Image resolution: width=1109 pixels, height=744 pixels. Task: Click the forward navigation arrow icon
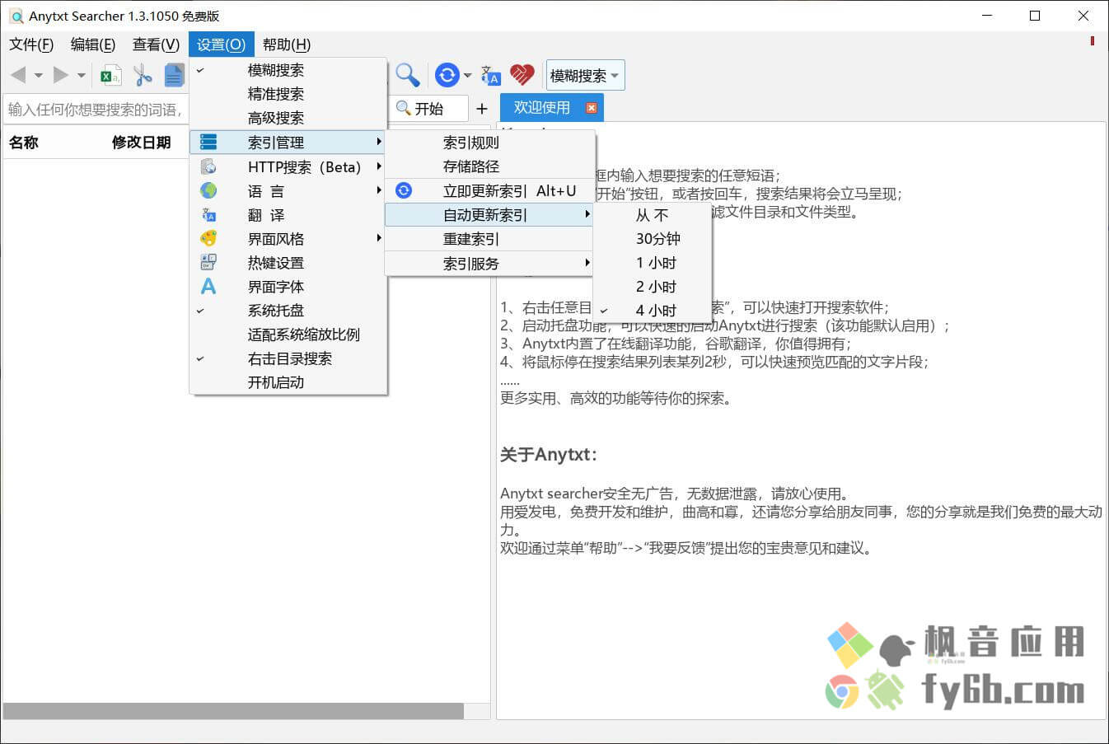(x=60, y=76)
